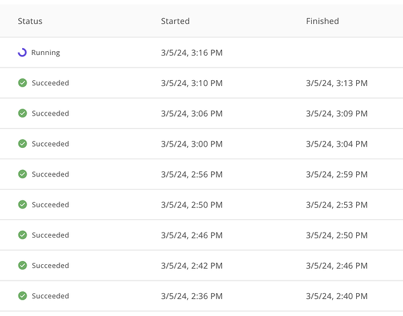Open run started 3/5/24, 2:56 PM
Screen dimensions: 403x316
(x=192, y=174)
